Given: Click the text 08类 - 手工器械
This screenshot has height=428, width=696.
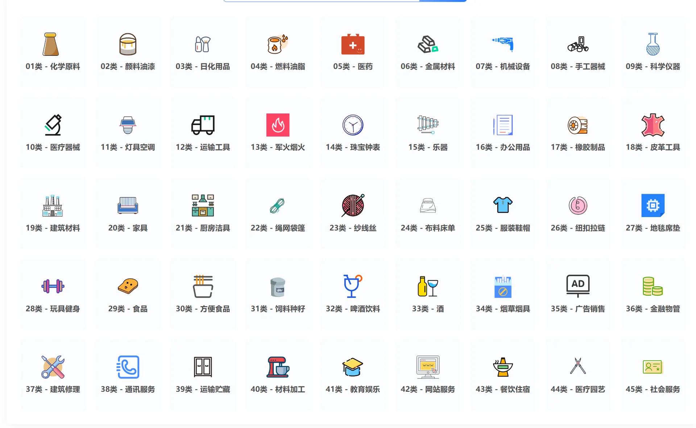Looking at the screenshot, I should point(578,67).
